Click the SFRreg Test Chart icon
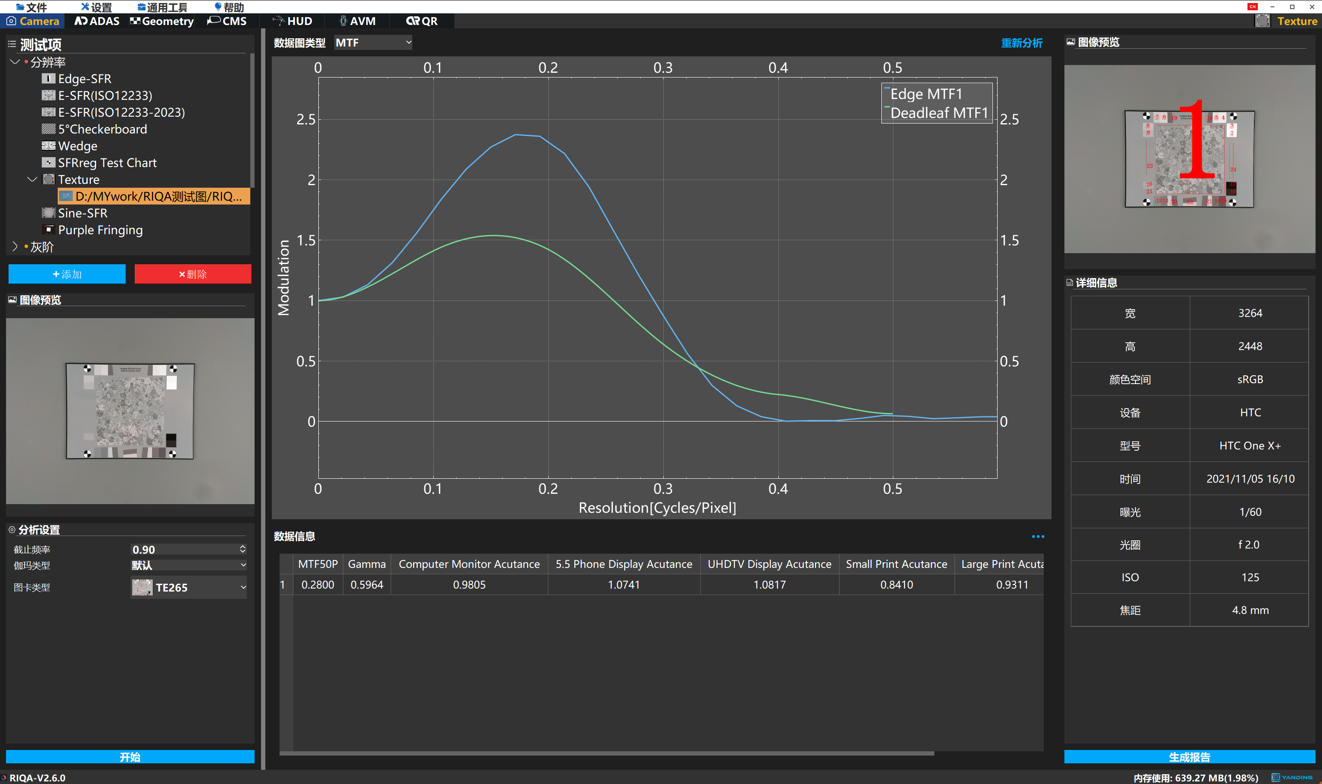The height and width of the screenshot is (784, 1322). [x=48, y=163]
